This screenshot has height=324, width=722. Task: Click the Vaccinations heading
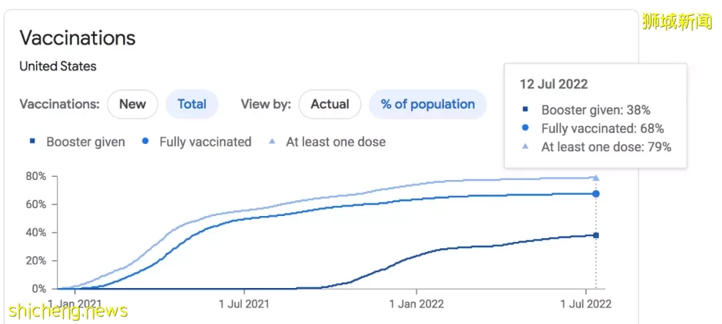(x=78, y=37)
